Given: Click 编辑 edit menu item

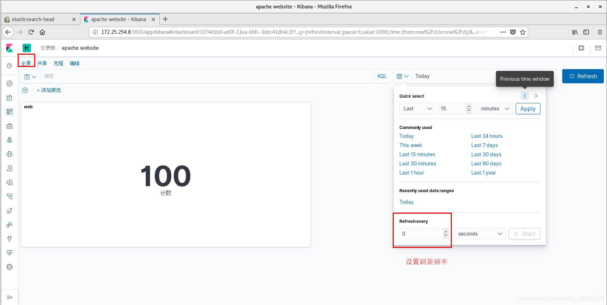Looking at the screenshot, I should pyautogui.click(x=75, y=63).
